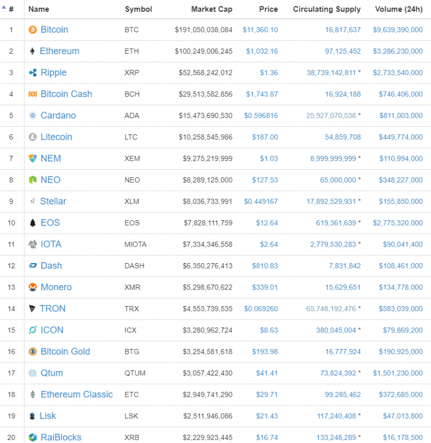Image resolution: width=431 pixels, height=443 pixels.
Task: Sort by Market Cap column header
Action: 211,9
